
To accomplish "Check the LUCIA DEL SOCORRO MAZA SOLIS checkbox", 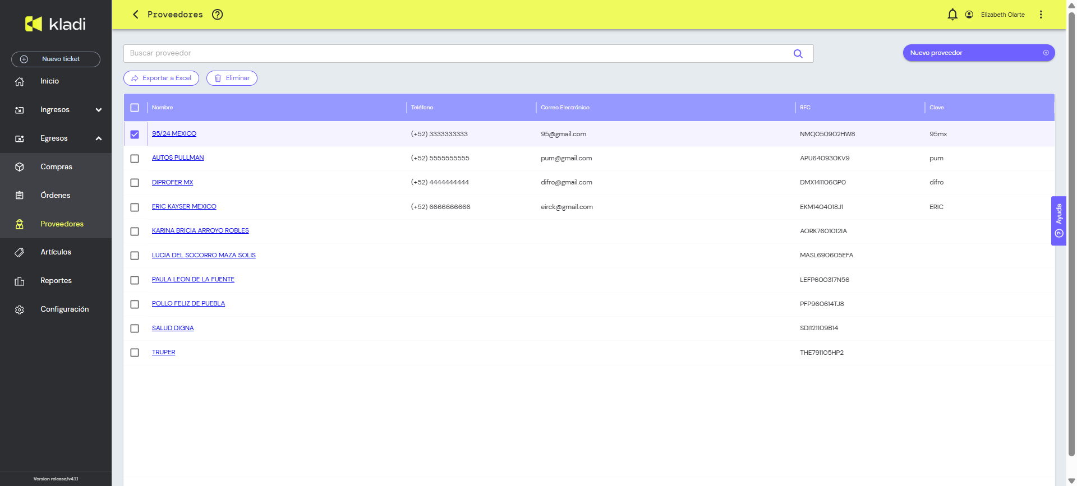I will click(x=135, y=256).
